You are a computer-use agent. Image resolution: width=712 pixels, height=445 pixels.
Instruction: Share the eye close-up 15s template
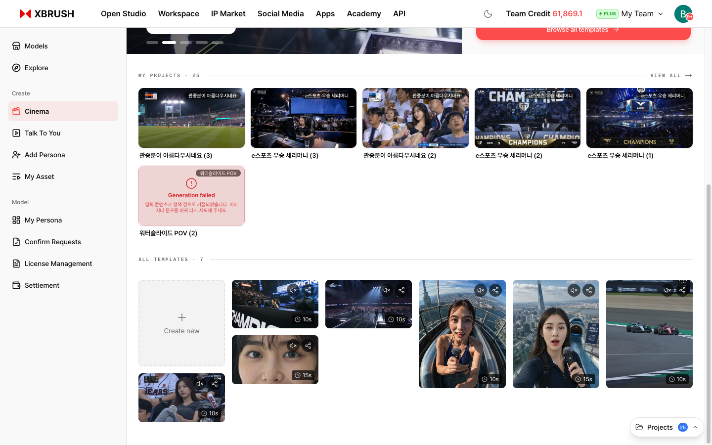[308, 346]
